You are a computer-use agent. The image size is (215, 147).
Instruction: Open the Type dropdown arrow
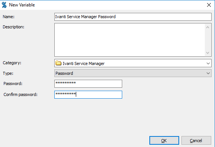208,73
